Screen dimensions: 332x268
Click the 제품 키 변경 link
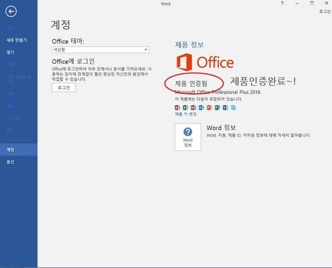[186, 114]
